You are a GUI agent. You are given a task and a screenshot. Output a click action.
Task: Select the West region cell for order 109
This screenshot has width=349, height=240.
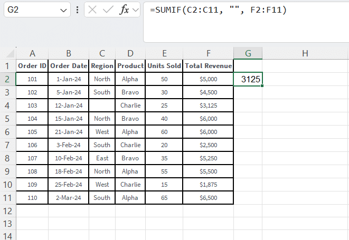(x=102, y=185)
